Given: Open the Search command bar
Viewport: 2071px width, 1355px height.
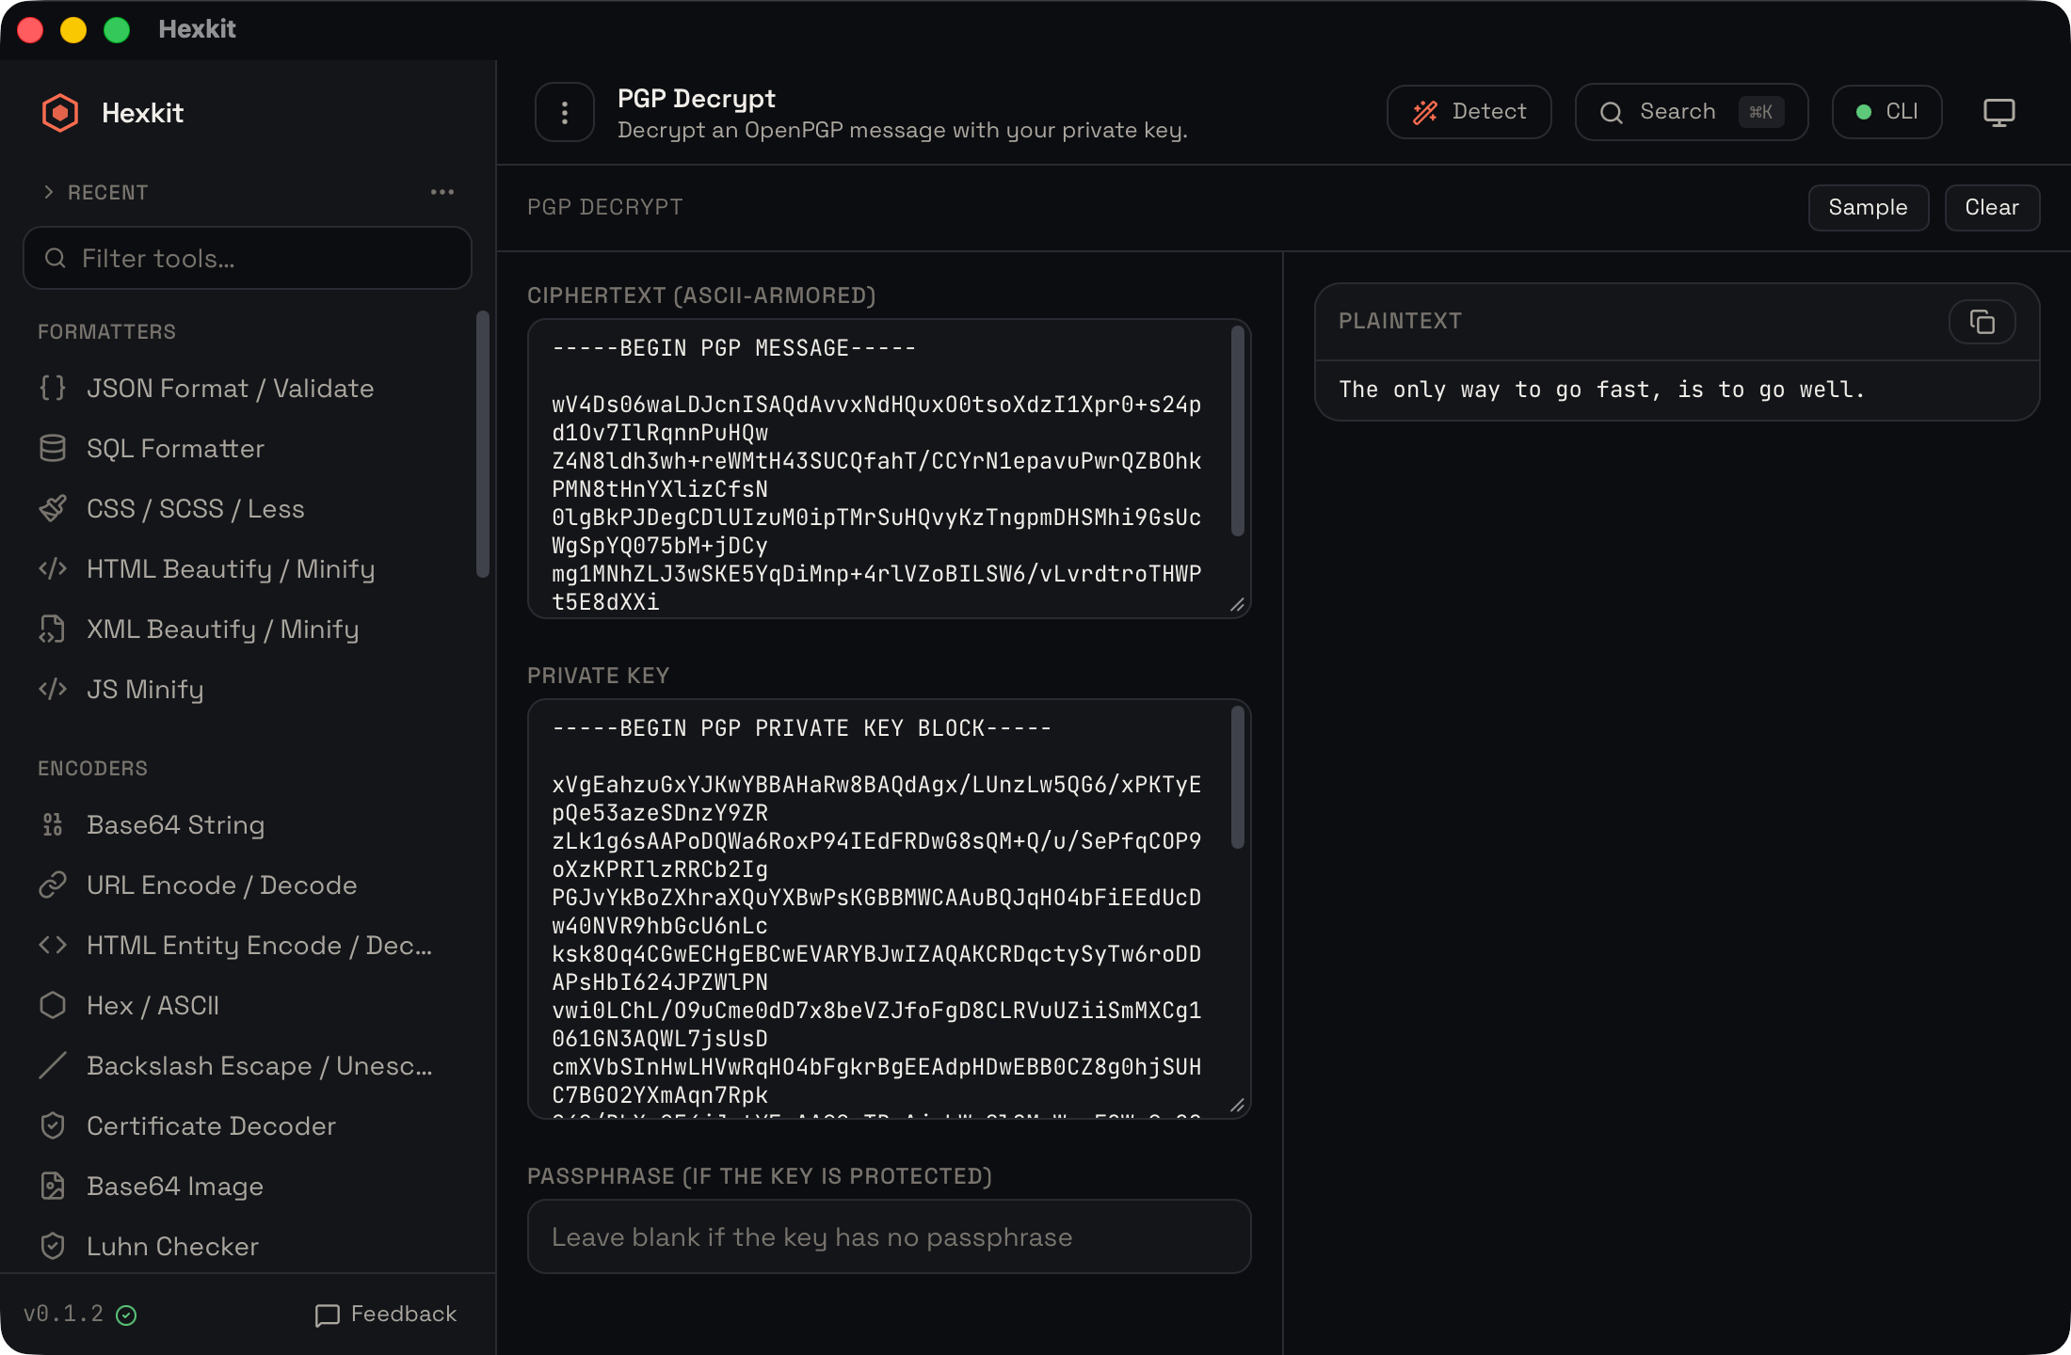Looking at the screenshot, I should point(1692,112).
